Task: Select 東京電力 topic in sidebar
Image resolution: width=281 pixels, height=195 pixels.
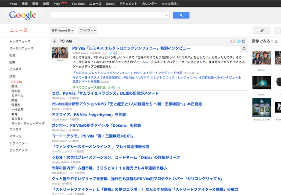Action: tap(18, 119)
